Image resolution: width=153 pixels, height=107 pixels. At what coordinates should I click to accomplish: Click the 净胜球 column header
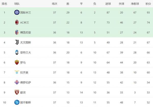(x=135, y=4)
